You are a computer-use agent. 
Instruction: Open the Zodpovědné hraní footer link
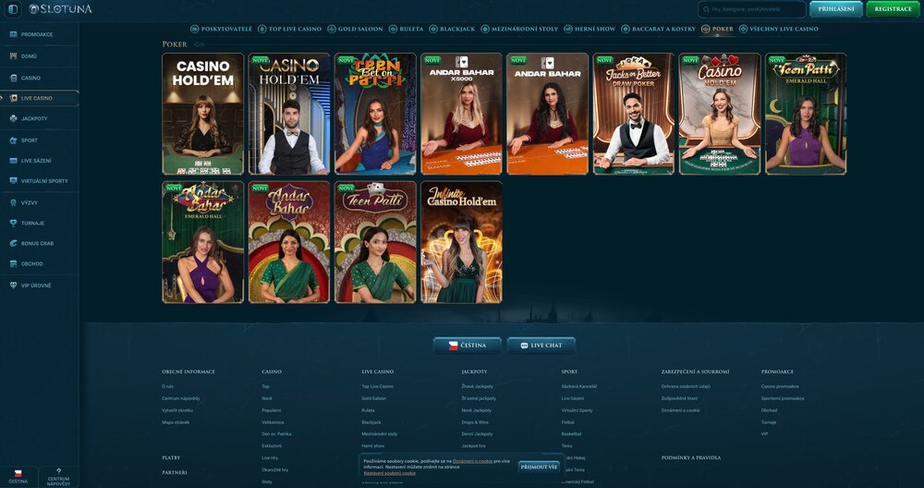pyautogui.click(x=679, y=398)
